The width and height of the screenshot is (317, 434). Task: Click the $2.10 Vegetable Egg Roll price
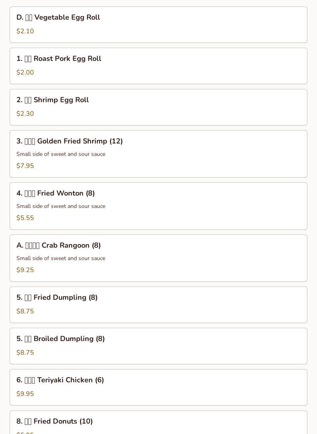coord(25,31)
